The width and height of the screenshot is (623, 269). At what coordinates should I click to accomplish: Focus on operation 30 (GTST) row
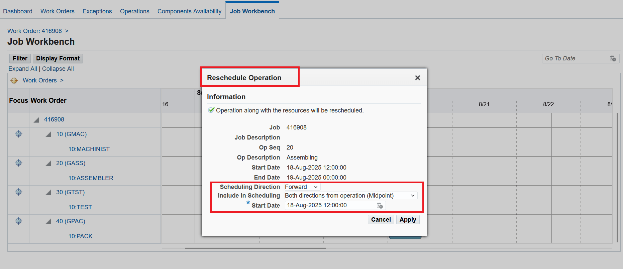coord(19,192)
